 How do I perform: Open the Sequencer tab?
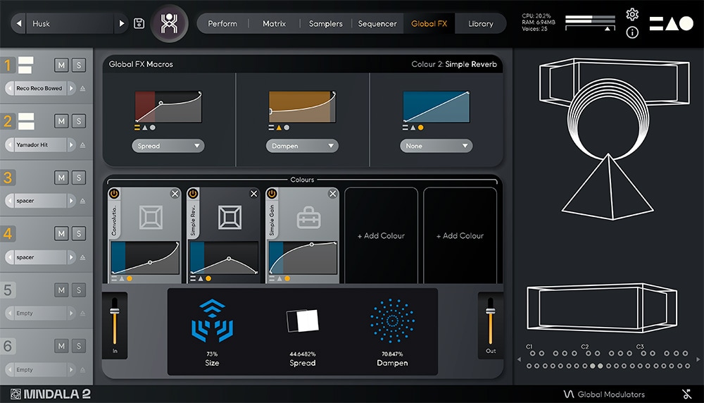(x=377, y=23)
